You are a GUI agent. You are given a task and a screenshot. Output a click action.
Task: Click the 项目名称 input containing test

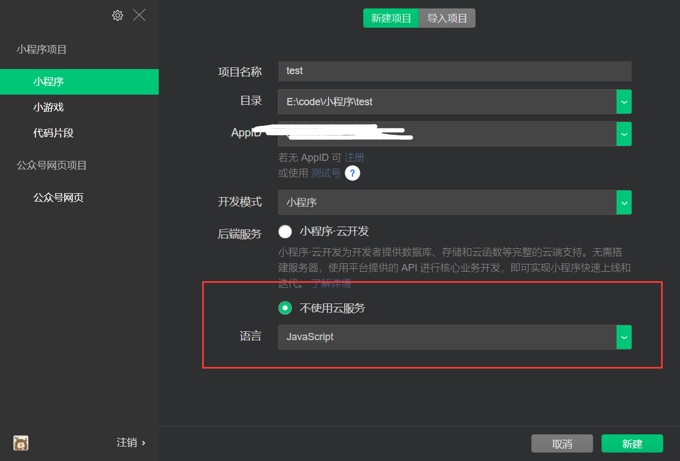pos(454,71)
